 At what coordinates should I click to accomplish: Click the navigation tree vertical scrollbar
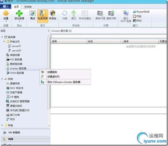[x=49, y=73]
